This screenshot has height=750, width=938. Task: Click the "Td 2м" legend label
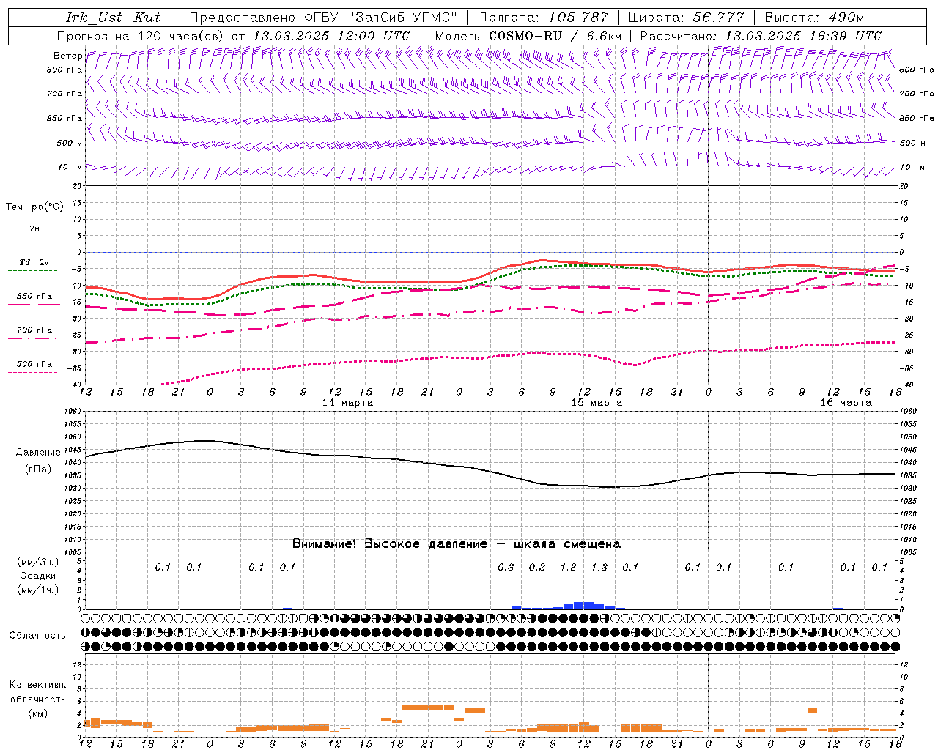tap(34, 262)
